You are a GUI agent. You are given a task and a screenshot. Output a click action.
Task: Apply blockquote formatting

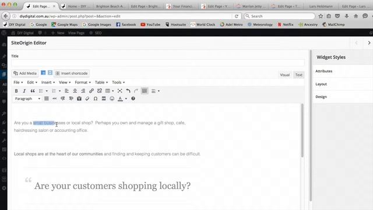[33, 91]
